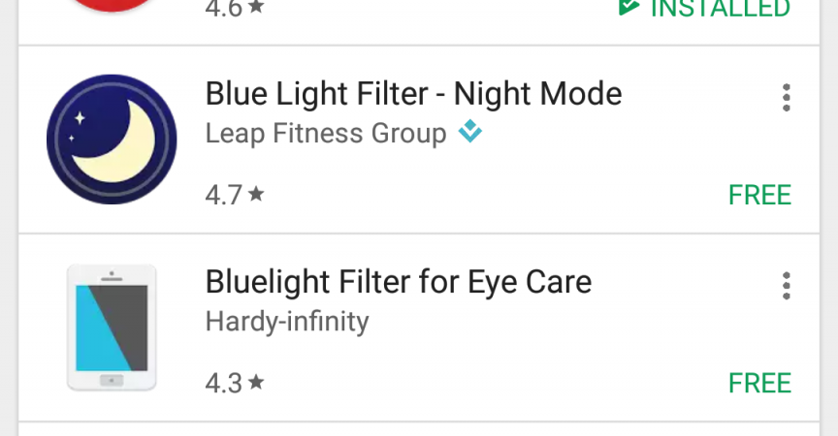Open the 'Blue Light Filter - Night Mode' title
Screen dimensions: 838x436
click(x=413, y=95)
